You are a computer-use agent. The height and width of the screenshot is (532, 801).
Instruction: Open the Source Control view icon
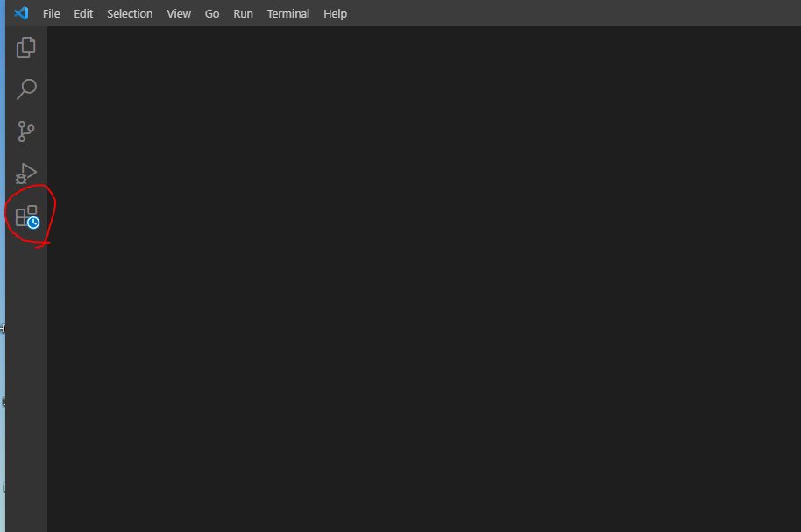point(26,131)
